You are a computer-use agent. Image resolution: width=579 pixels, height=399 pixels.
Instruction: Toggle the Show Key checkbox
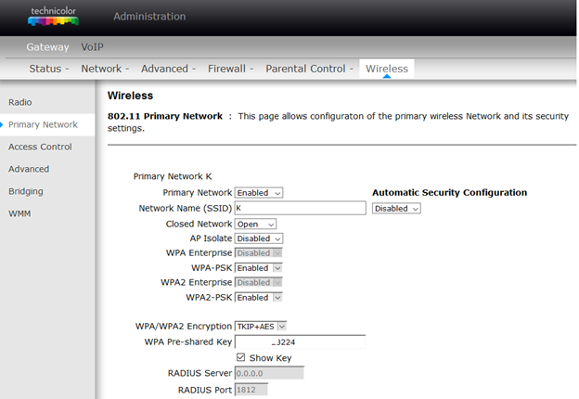click(241, 357)
